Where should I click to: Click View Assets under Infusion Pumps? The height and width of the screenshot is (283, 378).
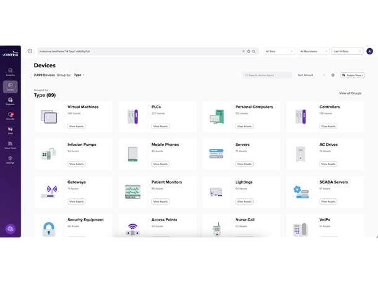pyautogui.click(x=76, y=164)
